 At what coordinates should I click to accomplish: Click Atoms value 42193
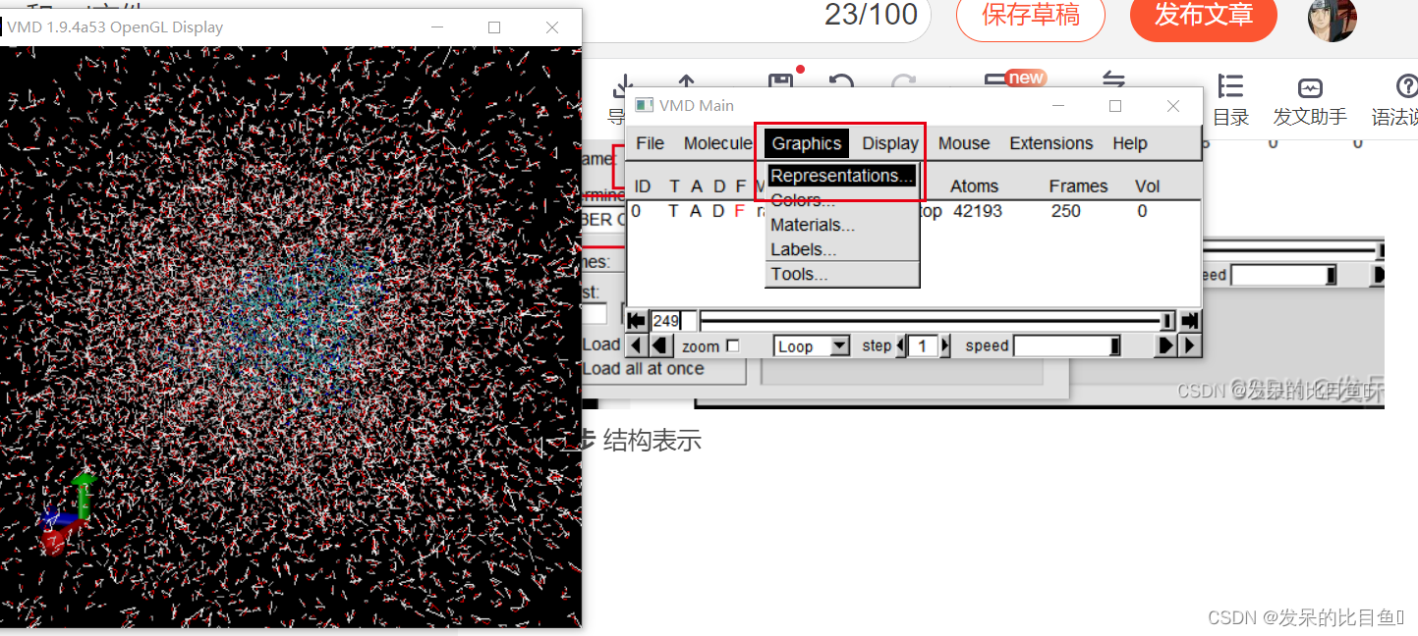point(977,211)
